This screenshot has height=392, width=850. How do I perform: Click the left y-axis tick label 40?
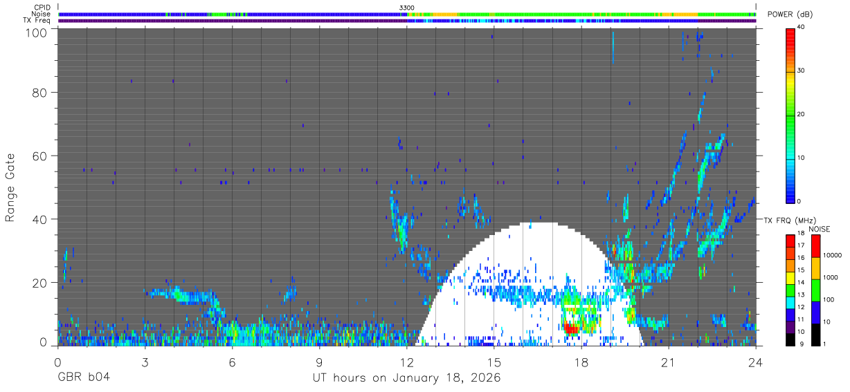point(39,219)
